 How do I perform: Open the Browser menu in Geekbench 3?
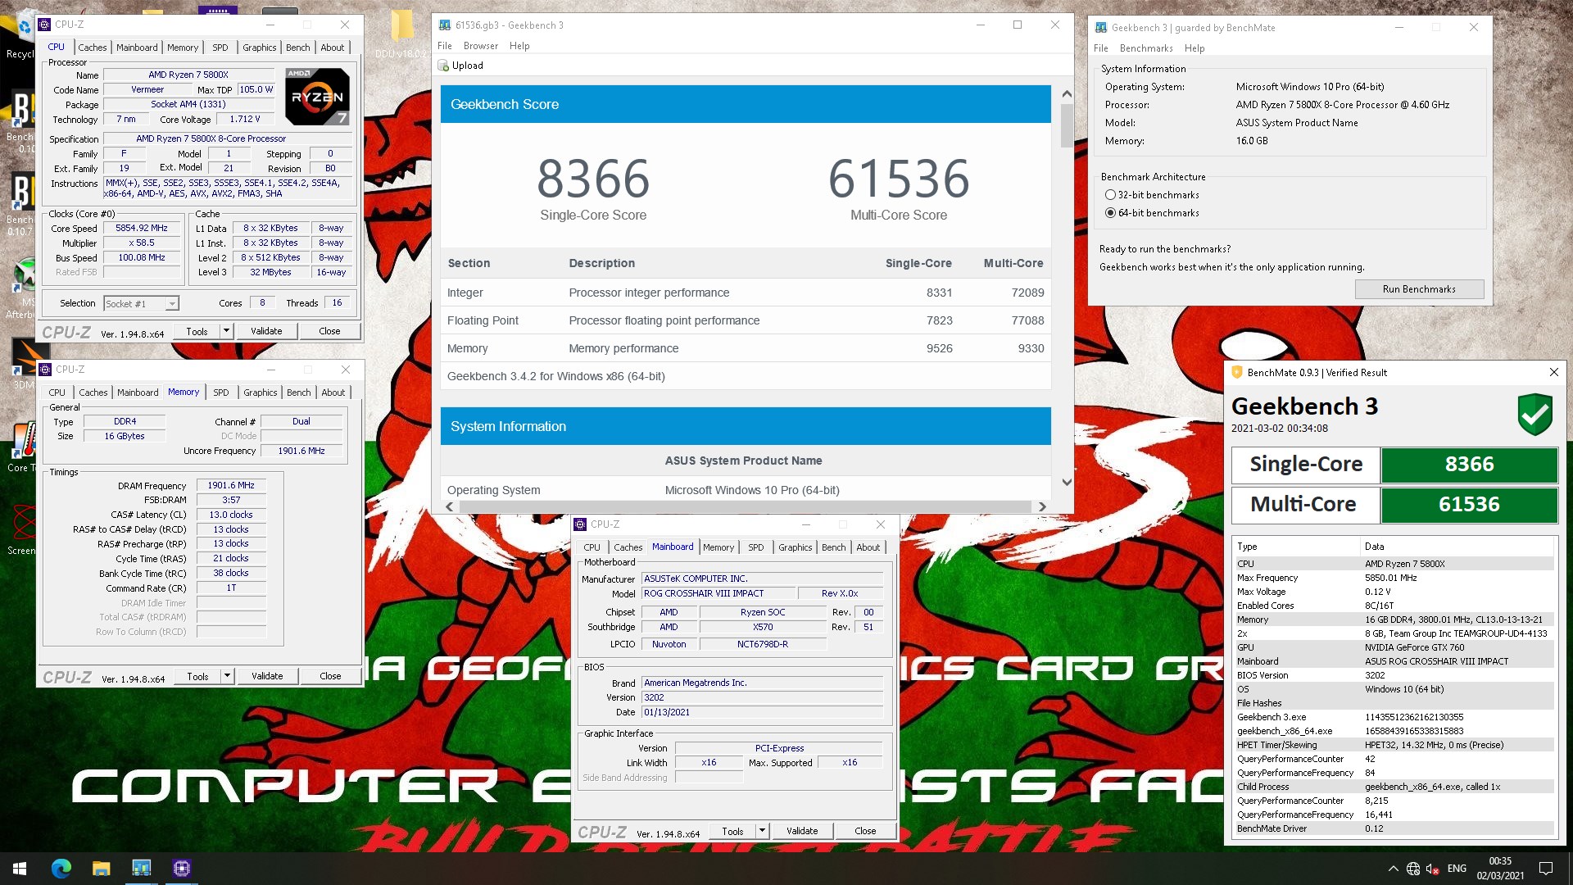(481, 46)
